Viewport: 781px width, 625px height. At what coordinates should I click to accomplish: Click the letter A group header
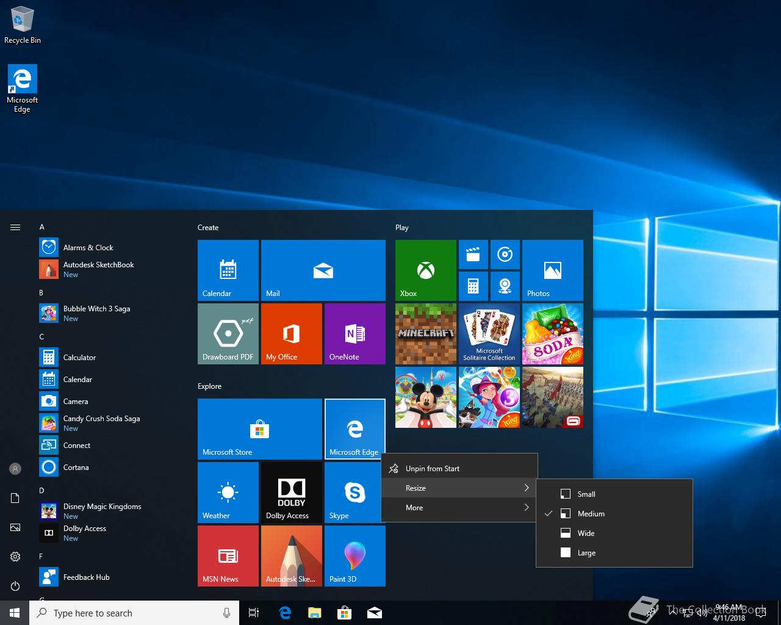41,226
